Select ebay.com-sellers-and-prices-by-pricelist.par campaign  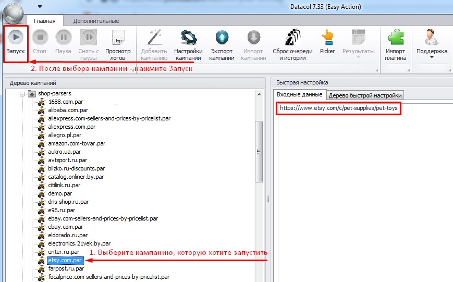(x=103, y=219)
